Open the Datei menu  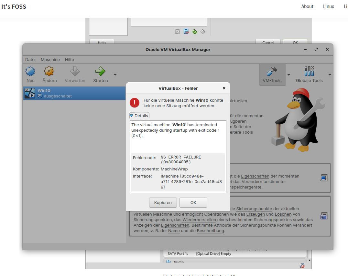30,59
